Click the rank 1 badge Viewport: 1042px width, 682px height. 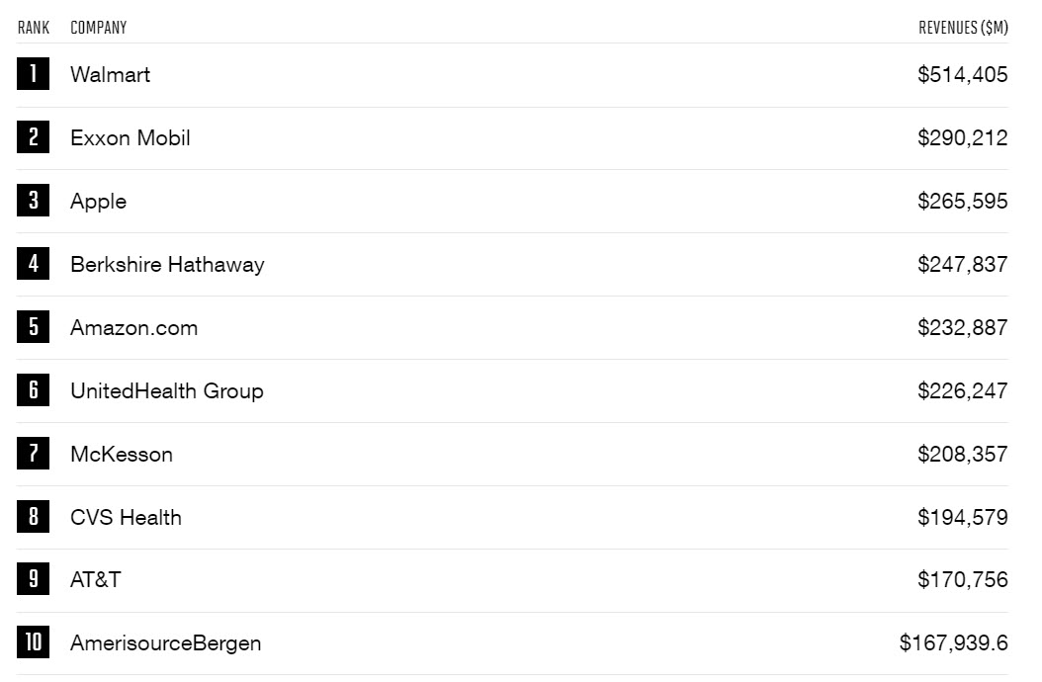(33, 74)
